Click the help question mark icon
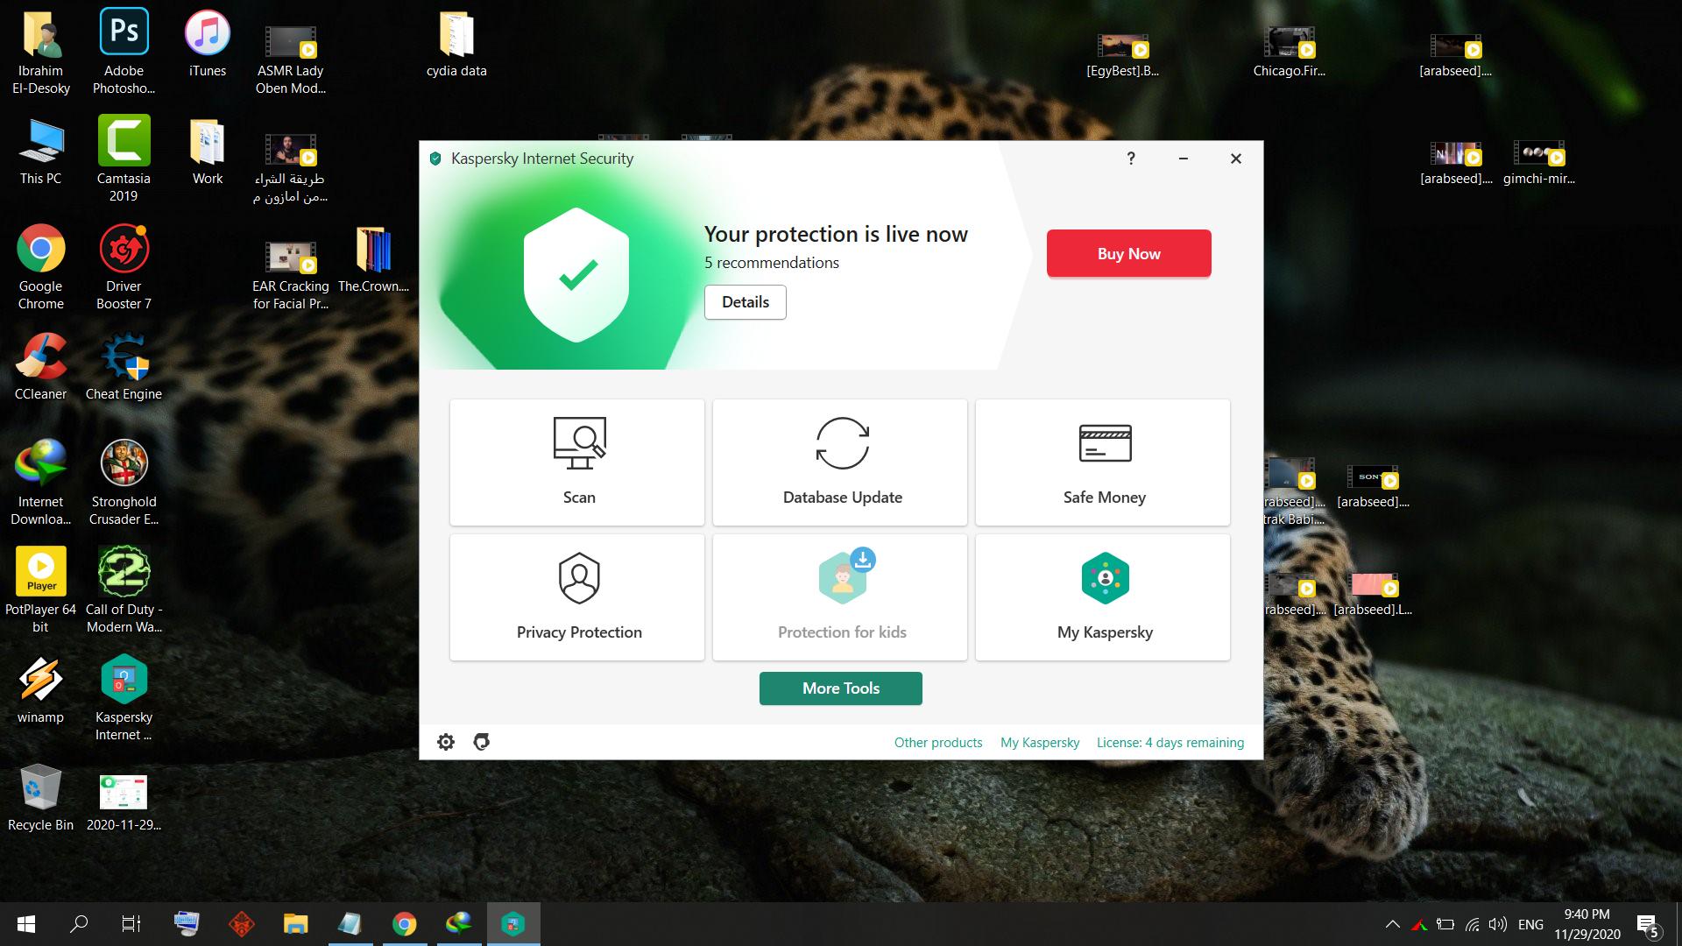This screenshot has width=1682, height=946. (x=1131, y=159)
